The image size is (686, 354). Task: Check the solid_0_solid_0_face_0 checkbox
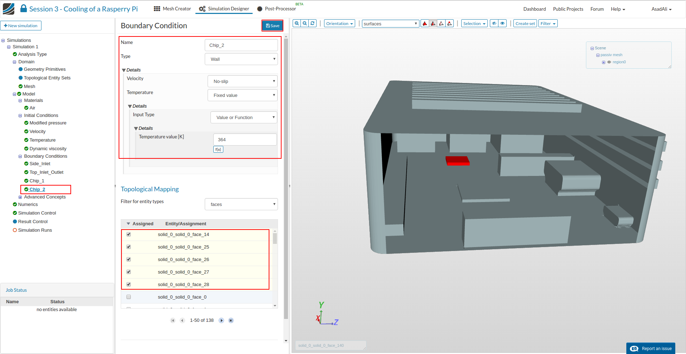[x=129, y=297]
